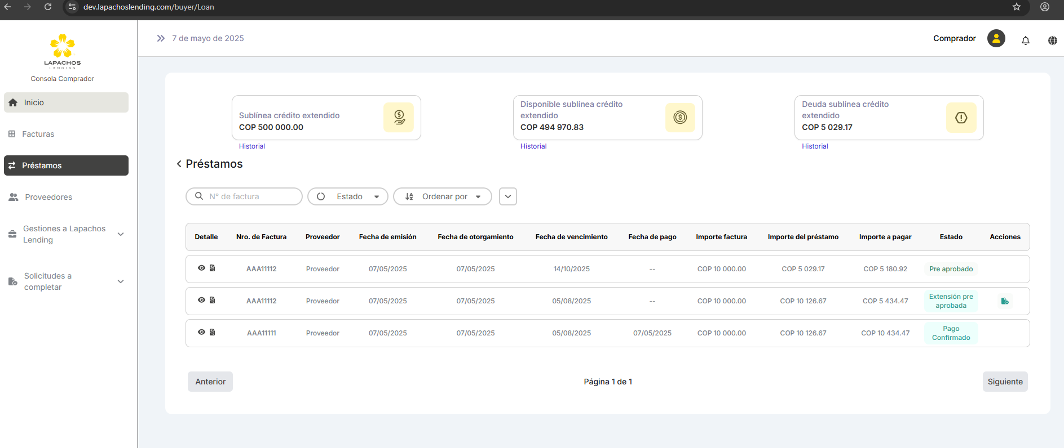Image resolution: width=1064 pixels, height=448 pixels.
Task: Click action icon for Extensión pre aprobada loan
Action: coord(1004,301)
